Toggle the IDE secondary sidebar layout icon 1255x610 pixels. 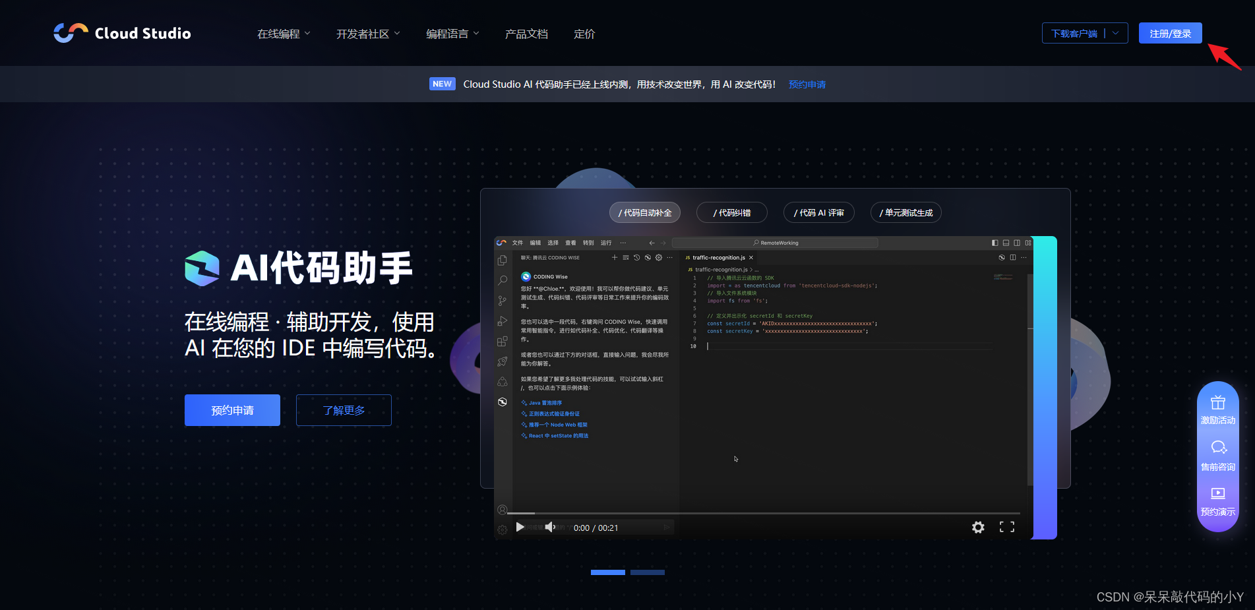pos(1017,243)
